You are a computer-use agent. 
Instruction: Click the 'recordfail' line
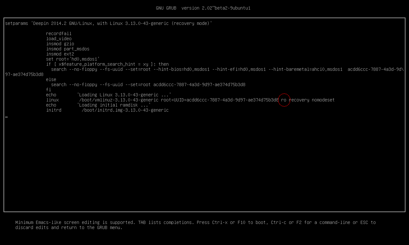pos(59,33)
